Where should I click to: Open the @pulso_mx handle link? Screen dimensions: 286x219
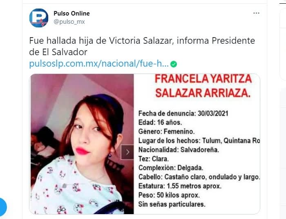point(69,22)
